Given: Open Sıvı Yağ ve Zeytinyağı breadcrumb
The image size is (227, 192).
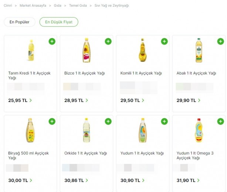Looking at the screenshot, I should [112, 6].
